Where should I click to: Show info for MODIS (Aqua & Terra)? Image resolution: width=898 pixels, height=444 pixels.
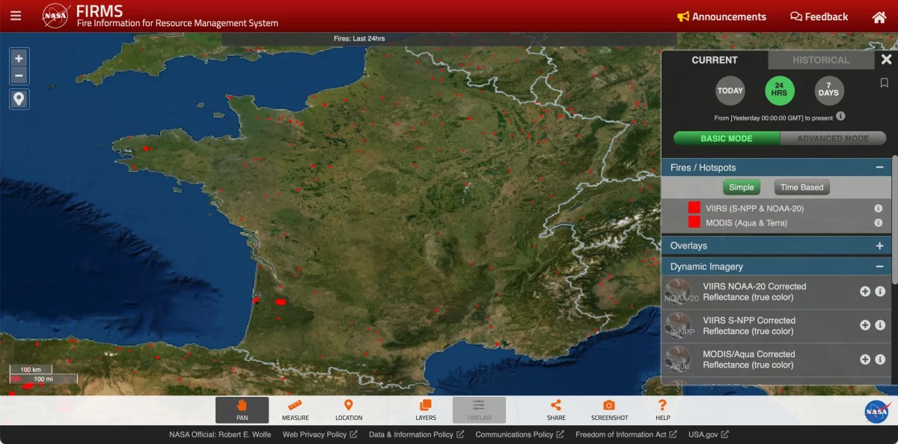[x=879, y=223]
